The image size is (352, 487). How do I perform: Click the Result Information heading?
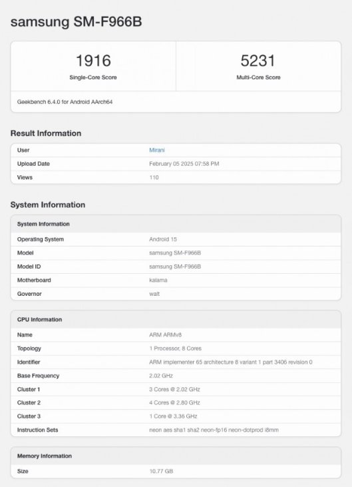(46, 133)
